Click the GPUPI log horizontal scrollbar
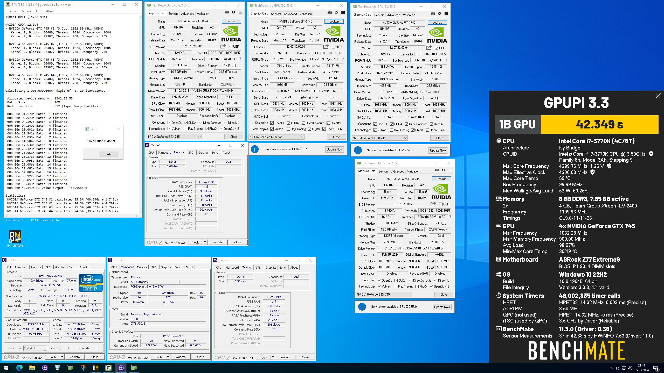The image size is (664, 373). 71,216
